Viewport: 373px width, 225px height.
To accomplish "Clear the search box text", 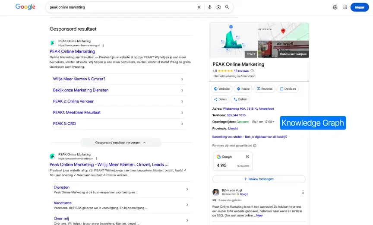I will tap(199, 7).
